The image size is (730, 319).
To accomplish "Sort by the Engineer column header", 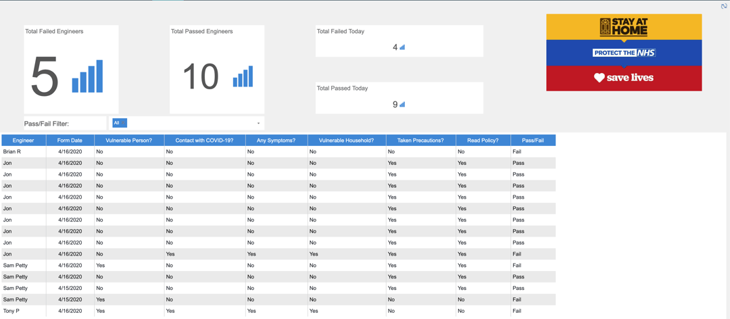I will (23, 140).
